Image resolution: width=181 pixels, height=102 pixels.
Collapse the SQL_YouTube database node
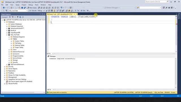[7, 35]
